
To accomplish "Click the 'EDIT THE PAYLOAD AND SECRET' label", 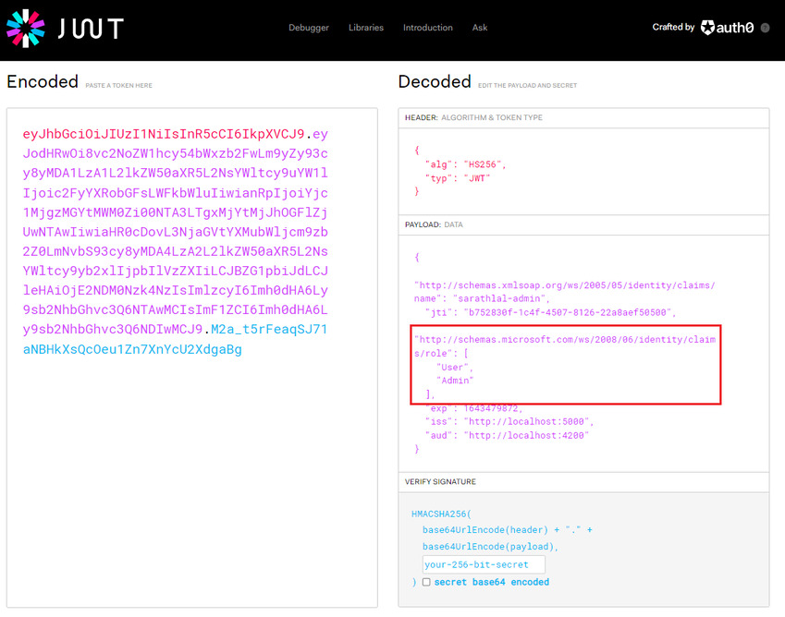I will pos(528,84).
